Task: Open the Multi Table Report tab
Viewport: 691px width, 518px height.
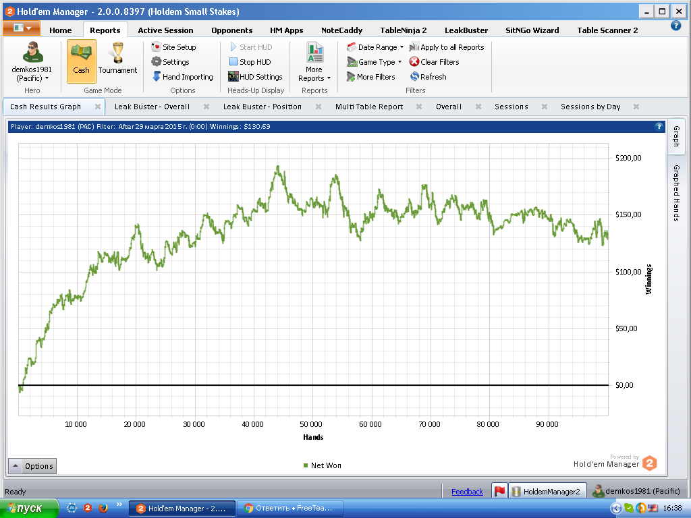Action: pyautogui.click(x=369, y=107)
